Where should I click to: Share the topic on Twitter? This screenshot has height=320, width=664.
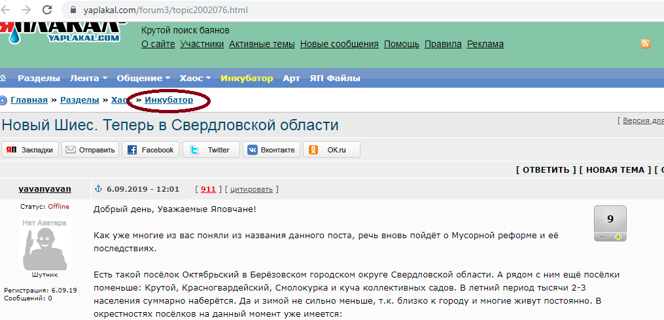click(x=211, y=150)
